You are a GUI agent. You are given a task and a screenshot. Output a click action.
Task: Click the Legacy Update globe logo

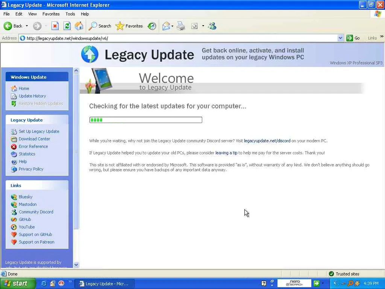point(89,54)
